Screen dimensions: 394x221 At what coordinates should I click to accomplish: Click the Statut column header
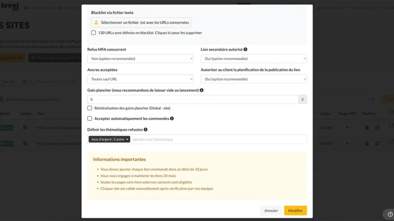click(5, 113)
